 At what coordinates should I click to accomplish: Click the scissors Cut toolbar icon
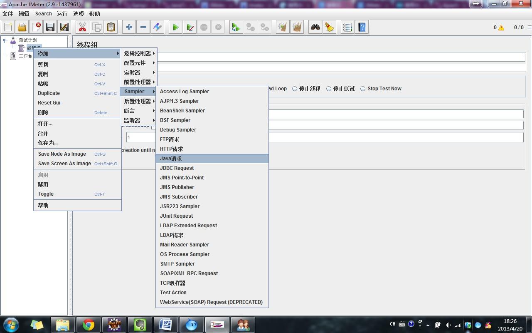[82, 27]
